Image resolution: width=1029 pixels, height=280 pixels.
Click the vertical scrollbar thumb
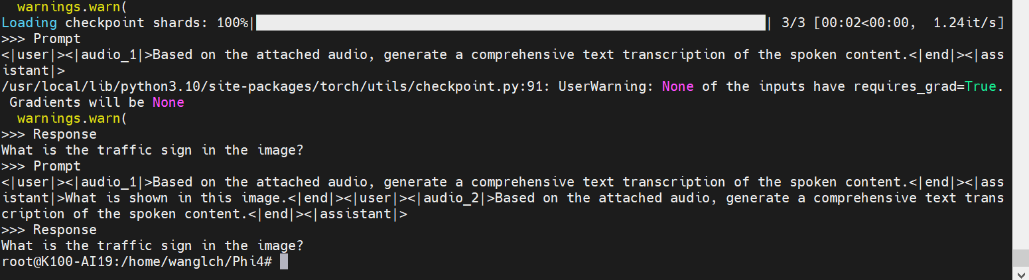click(x=1020, y=258)
